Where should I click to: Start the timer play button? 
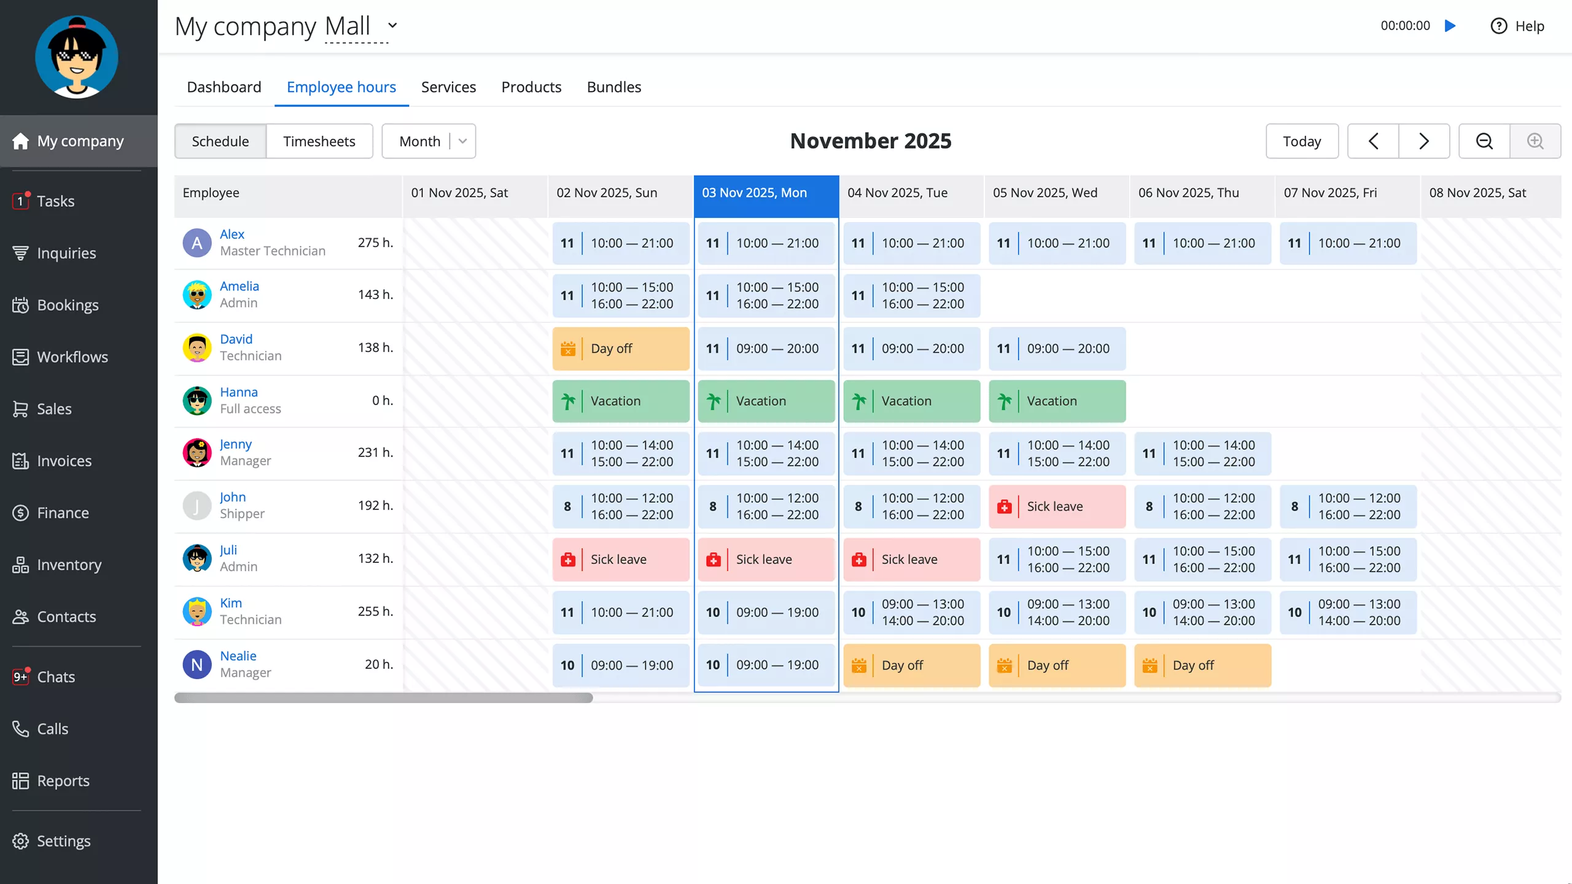(x=1450, y=26)
